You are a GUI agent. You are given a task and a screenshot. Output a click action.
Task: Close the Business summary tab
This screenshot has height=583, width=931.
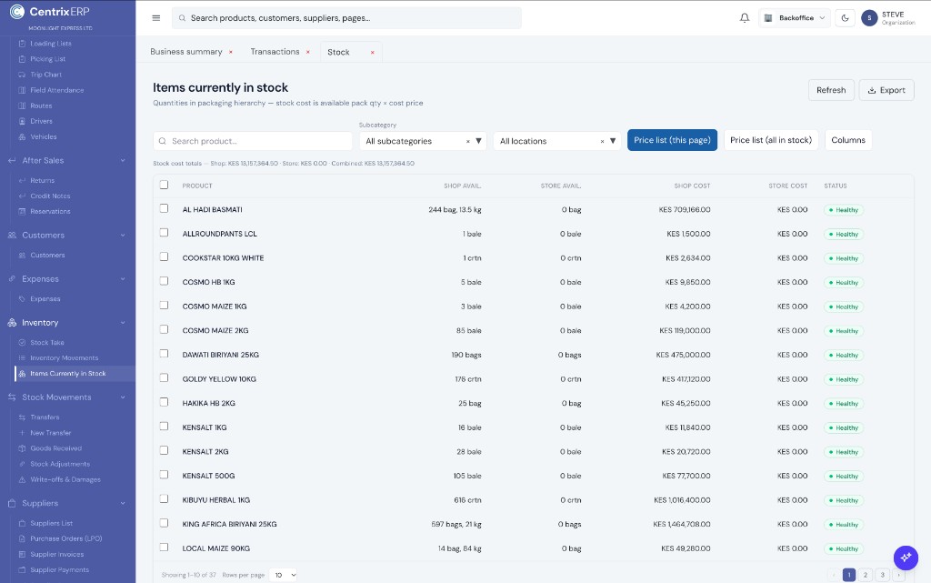click(x=230, y=52)
